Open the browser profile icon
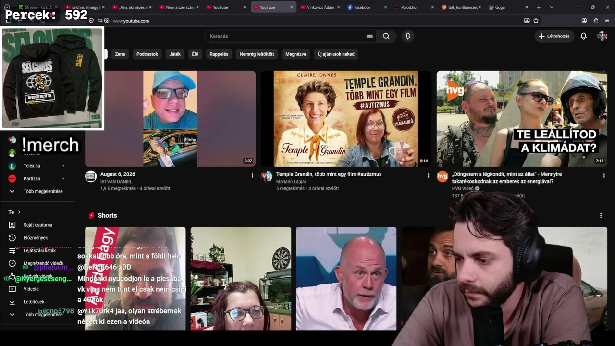Screen dimensions: 615x346 click(x=584, y=21)
